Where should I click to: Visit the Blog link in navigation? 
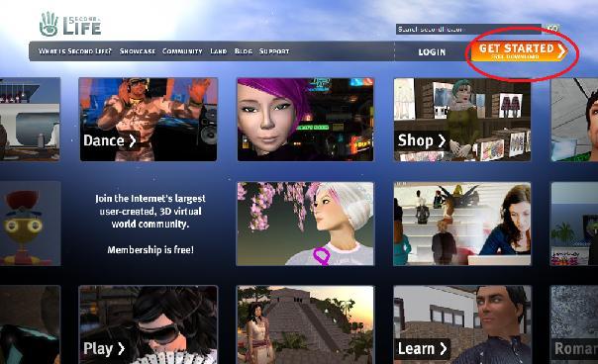coord(244,51)
